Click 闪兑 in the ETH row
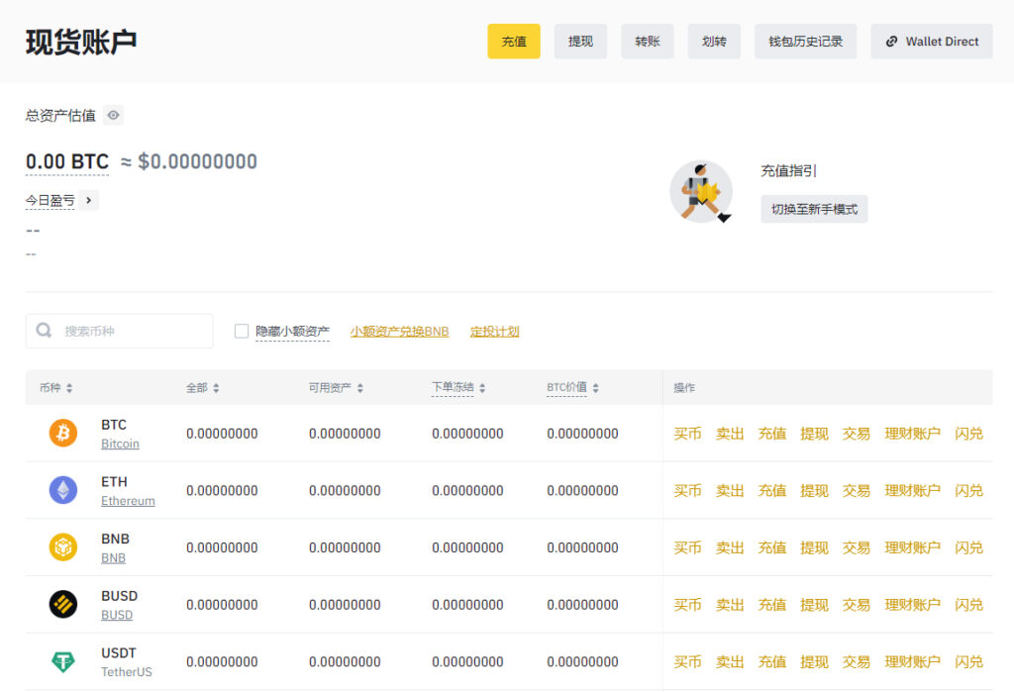Viewport: 1014px width, 692px height. (968, 490)
